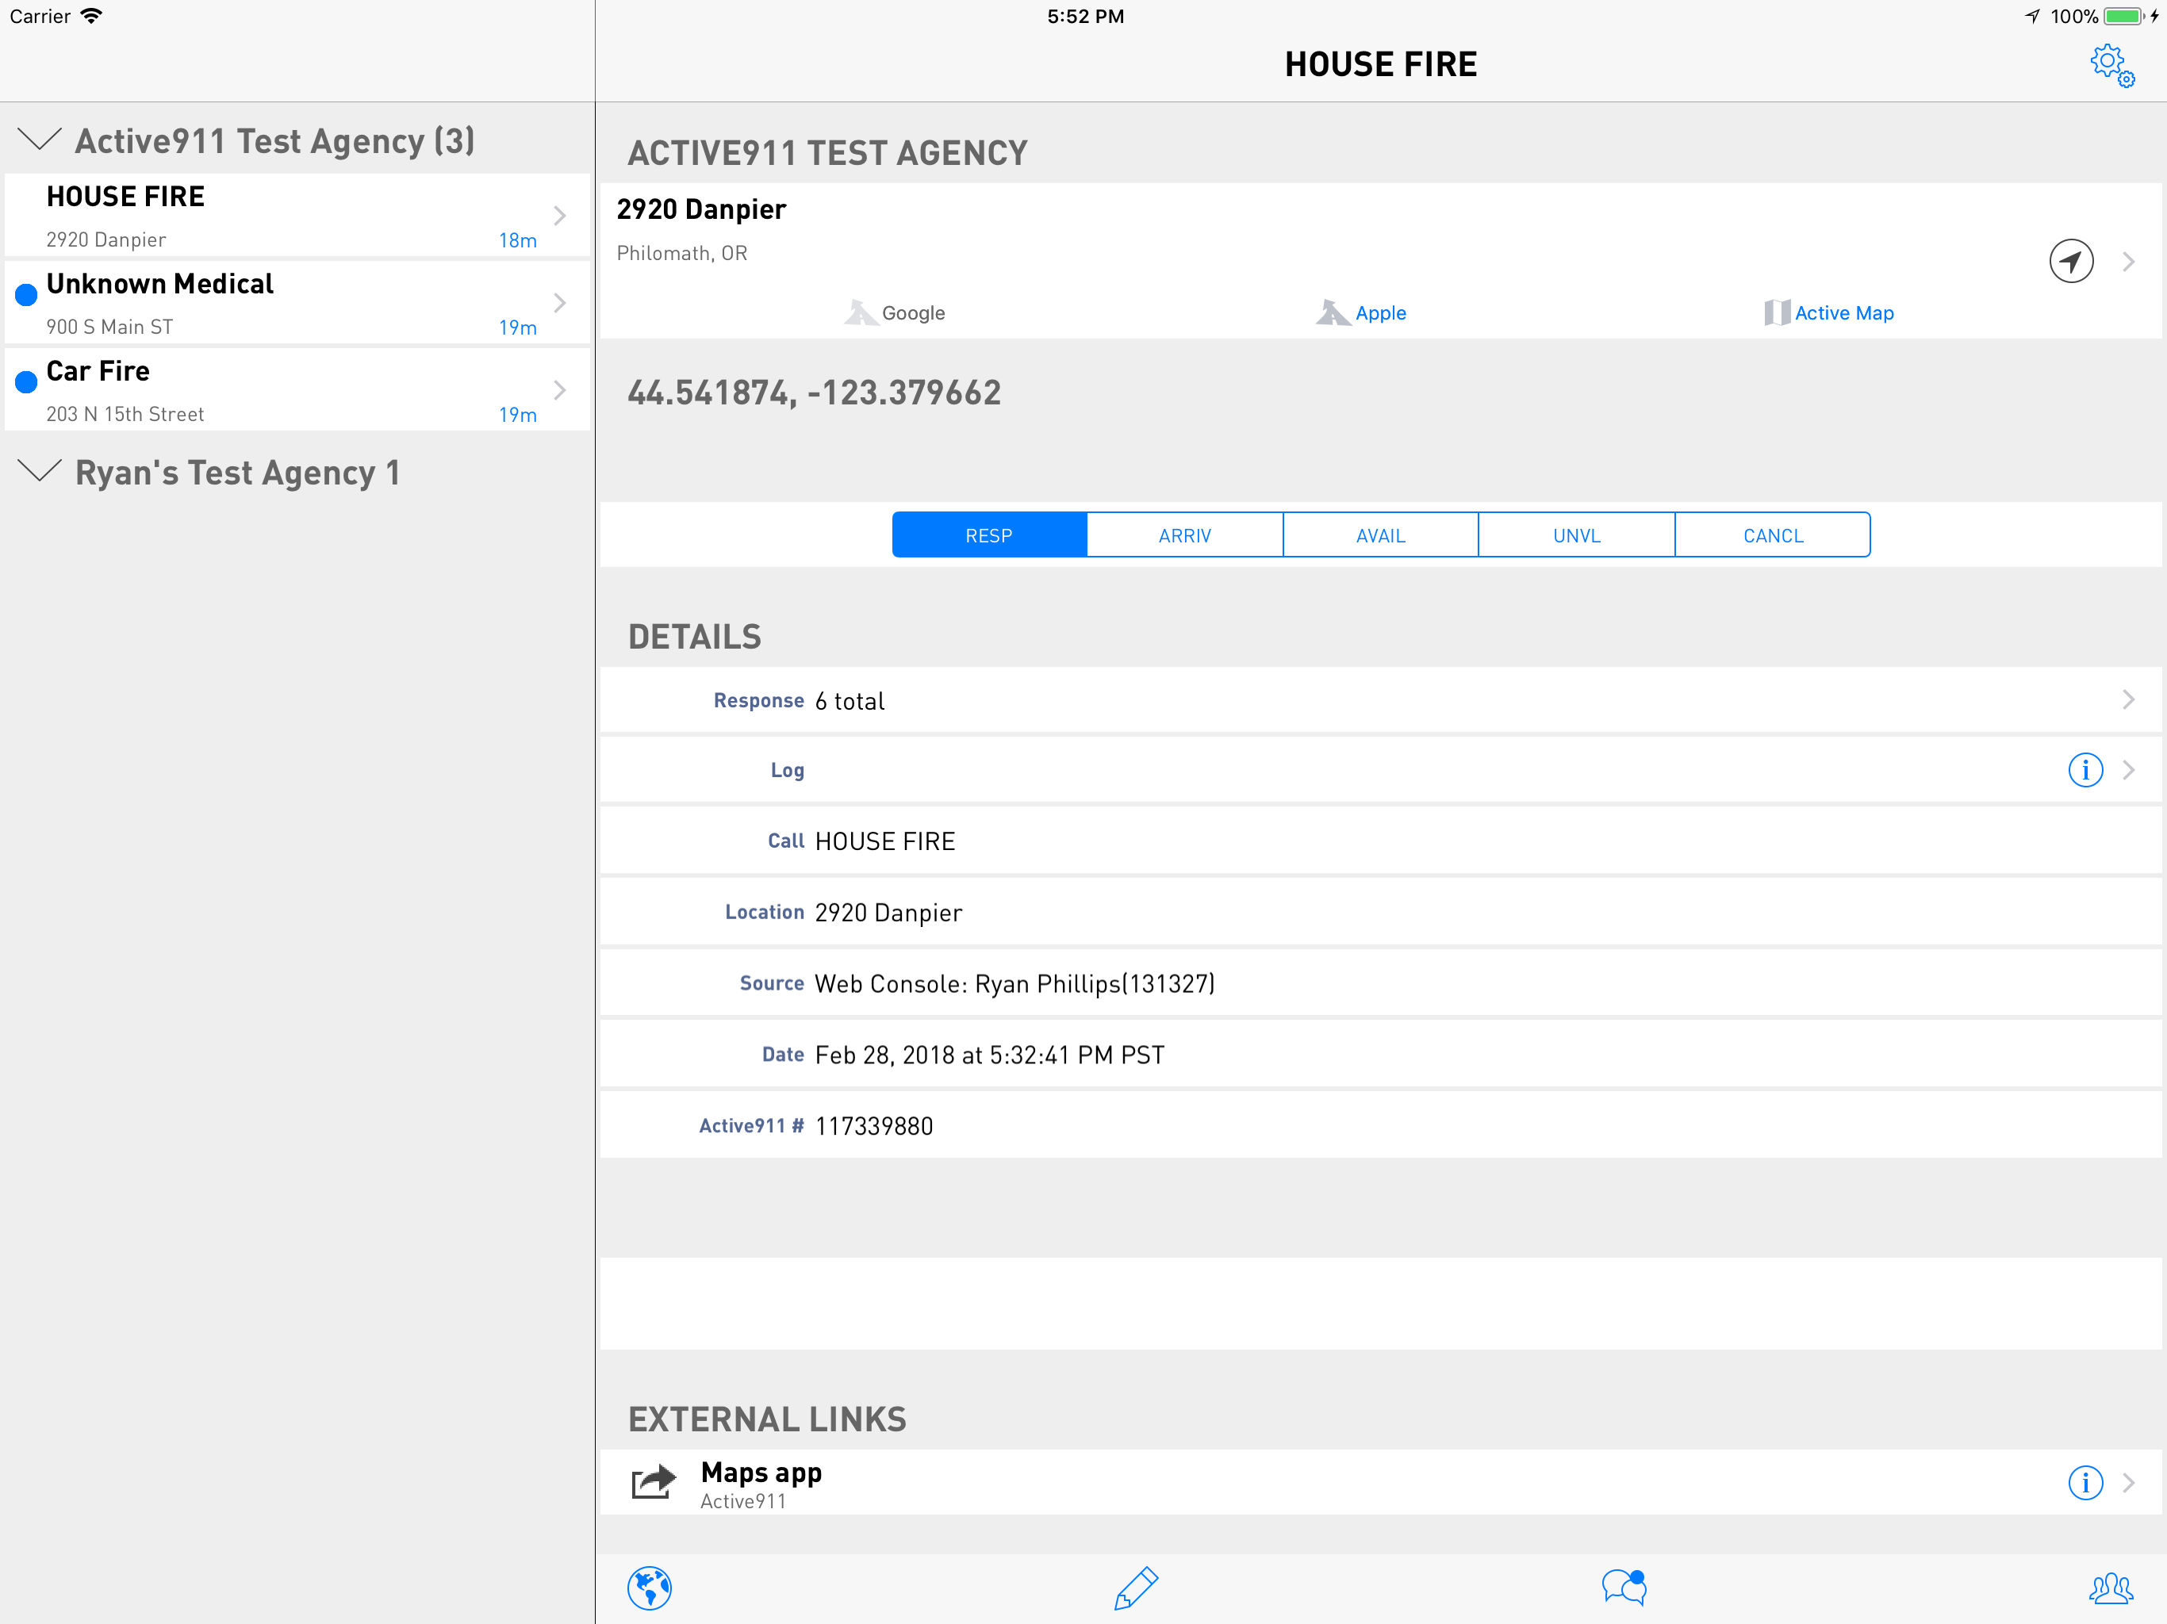Expand the Log row chevron

(2128, 770)
